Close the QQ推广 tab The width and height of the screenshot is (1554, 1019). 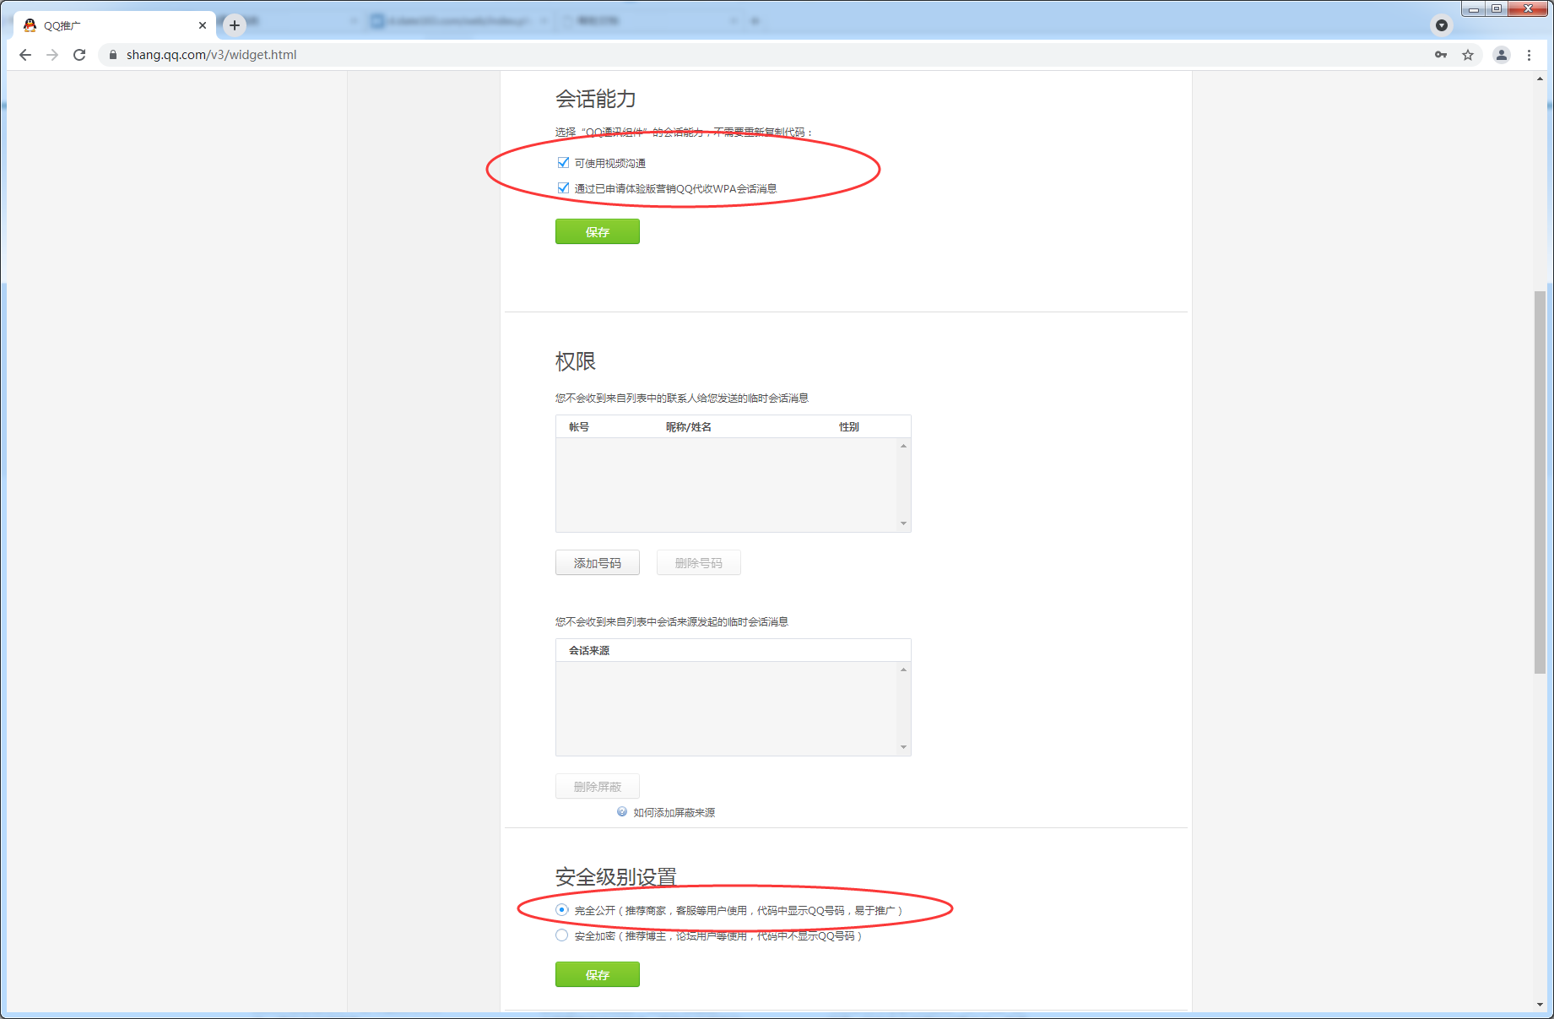click(x=203, y=25)
